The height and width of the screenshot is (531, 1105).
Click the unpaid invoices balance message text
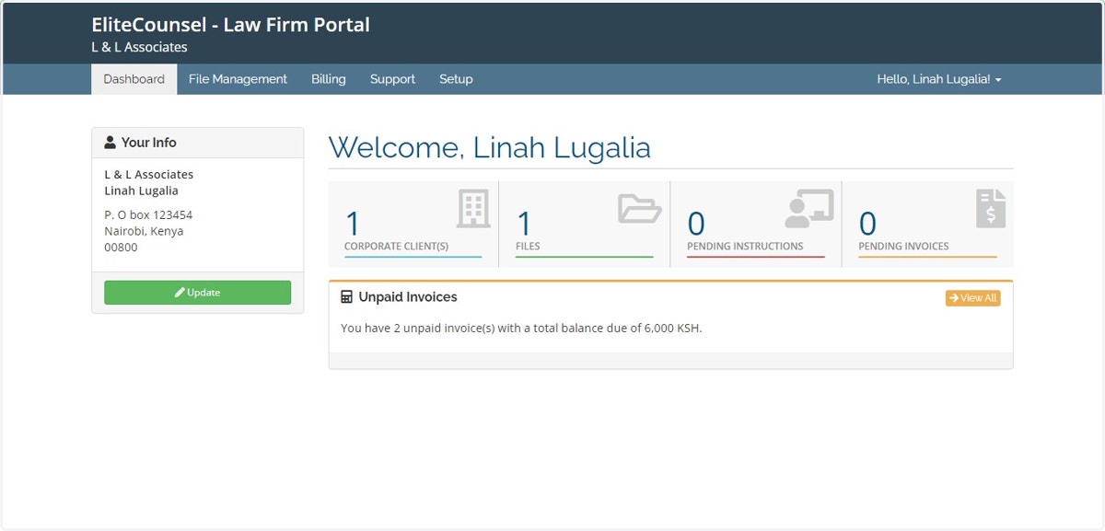coord(521,328)
